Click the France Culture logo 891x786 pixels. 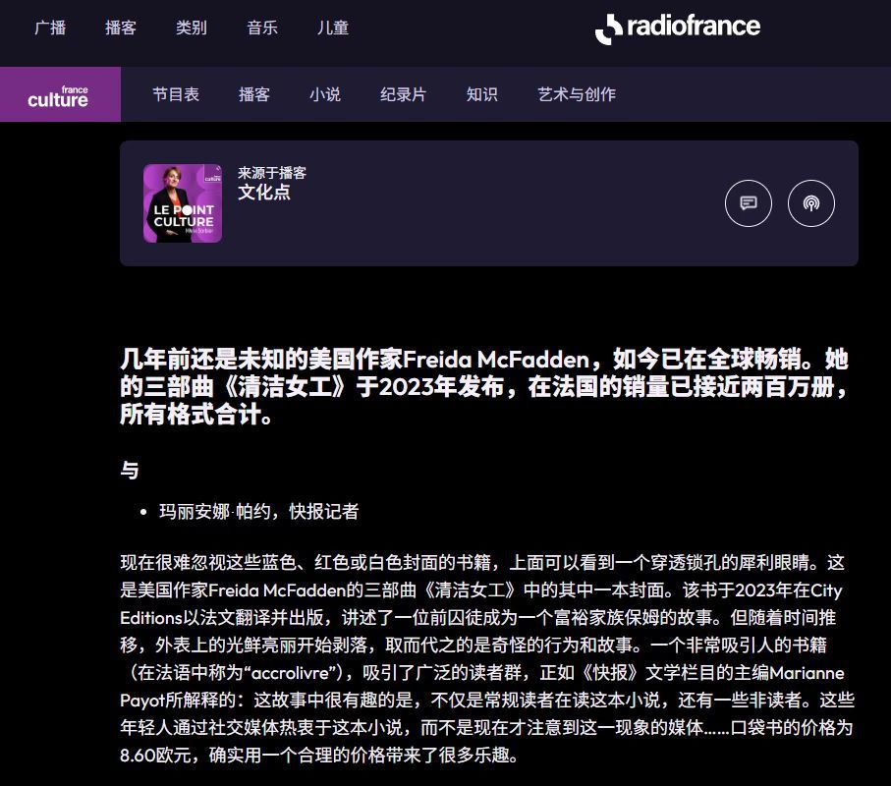(59, 95)
